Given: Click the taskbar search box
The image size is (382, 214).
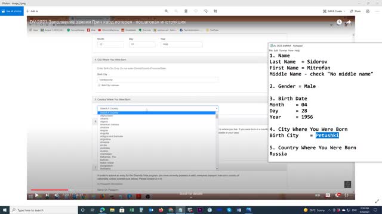Looking at the screenshot, I should (44, 210).
